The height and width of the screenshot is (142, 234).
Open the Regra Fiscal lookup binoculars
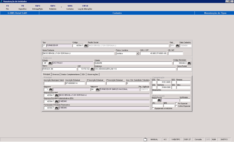click(159, 100)
